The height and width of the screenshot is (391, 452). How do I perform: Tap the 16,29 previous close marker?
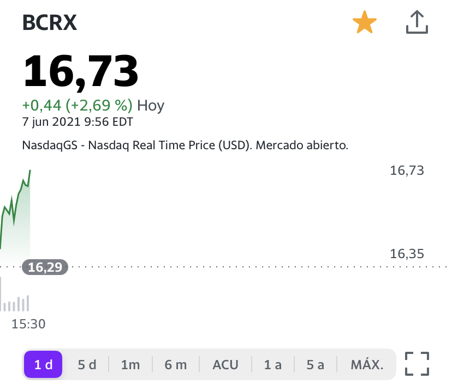(45, 267)
